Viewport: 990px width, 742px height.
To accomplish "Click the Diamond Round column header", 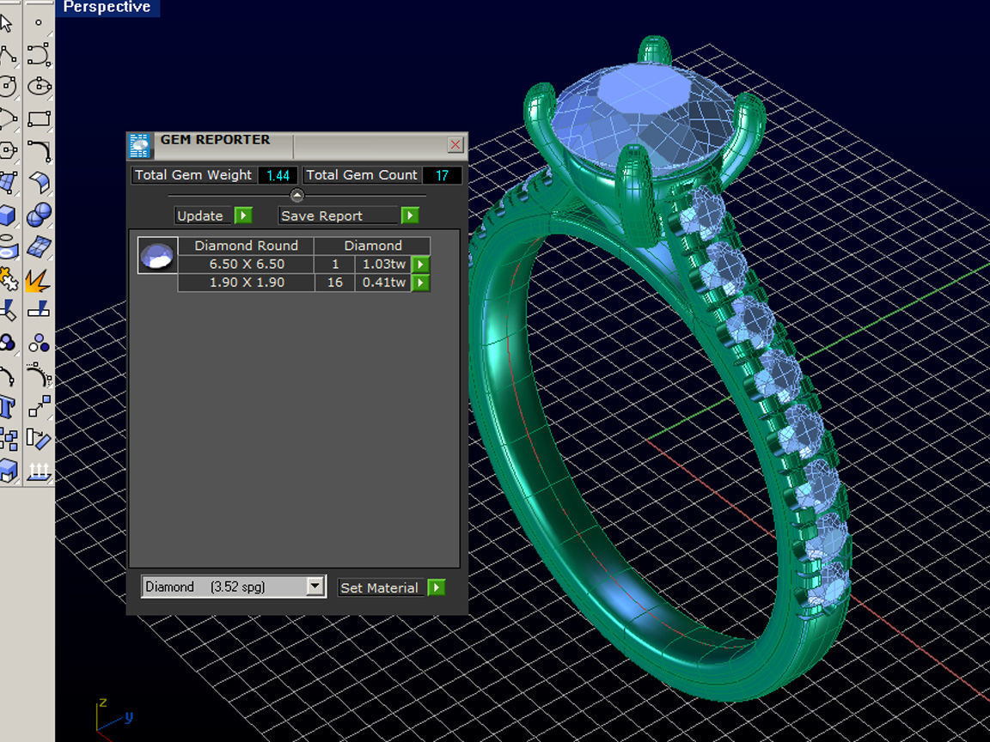I will coord(247,246).
